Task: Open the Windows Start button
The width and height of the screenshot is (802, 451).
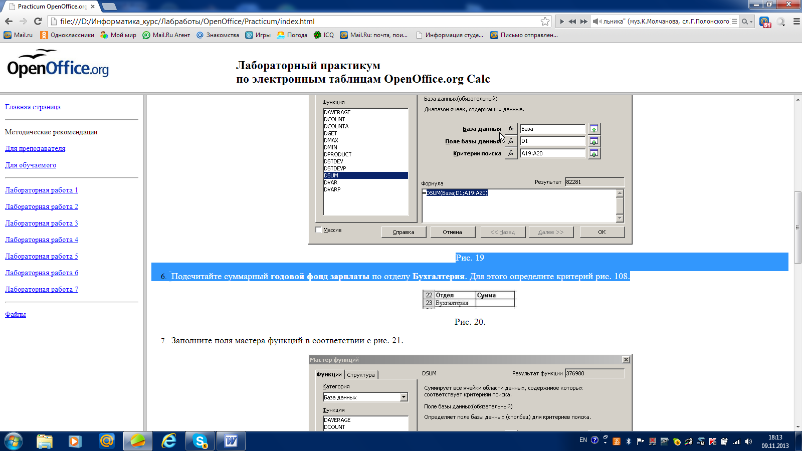Action: 13,441
